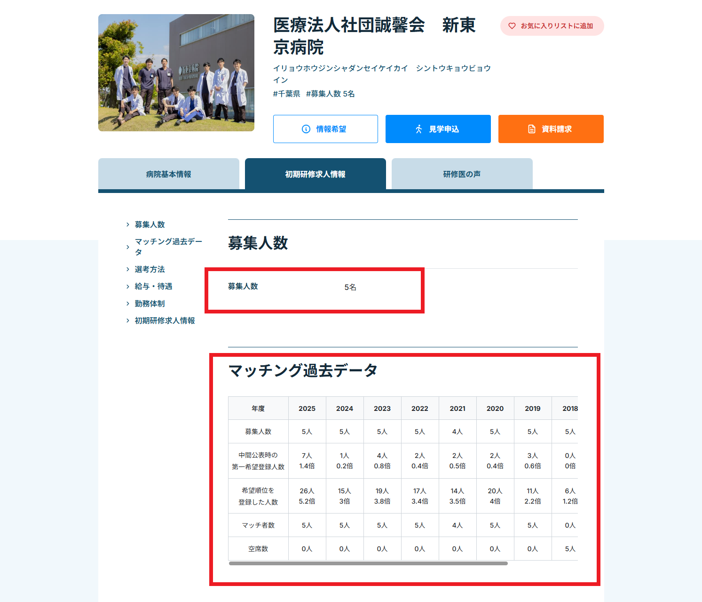Click the document icon beside 資料請求

pyautogui.click(x=532, y=129)
